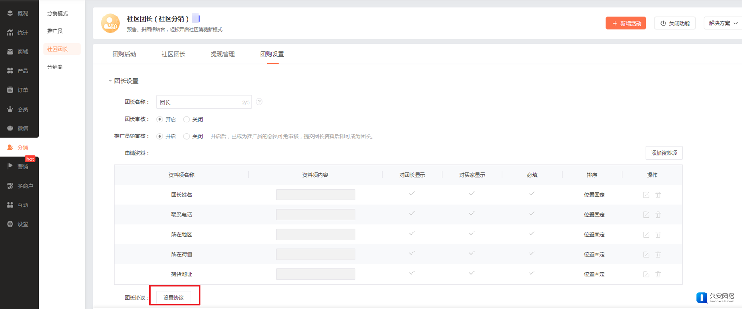Image resolution: width=742 pixels, height=309 pixels.
Task: Collapse the 团长设置 section
Action: [x=110, y=81]
